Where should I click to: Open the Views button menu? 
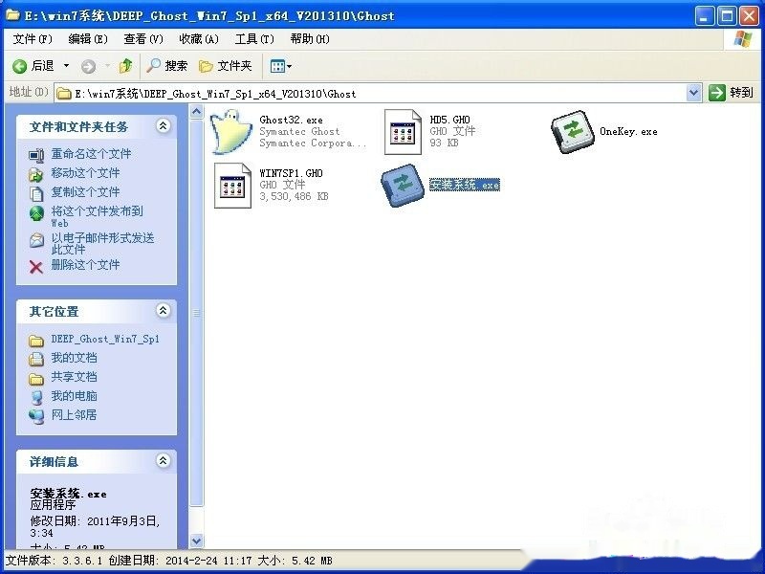click(280, 66)
